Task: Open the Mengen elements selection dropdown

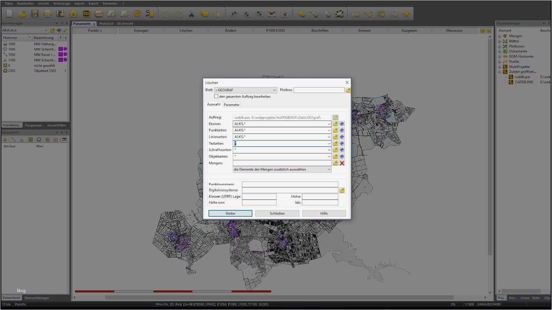Action: (329, 169)
